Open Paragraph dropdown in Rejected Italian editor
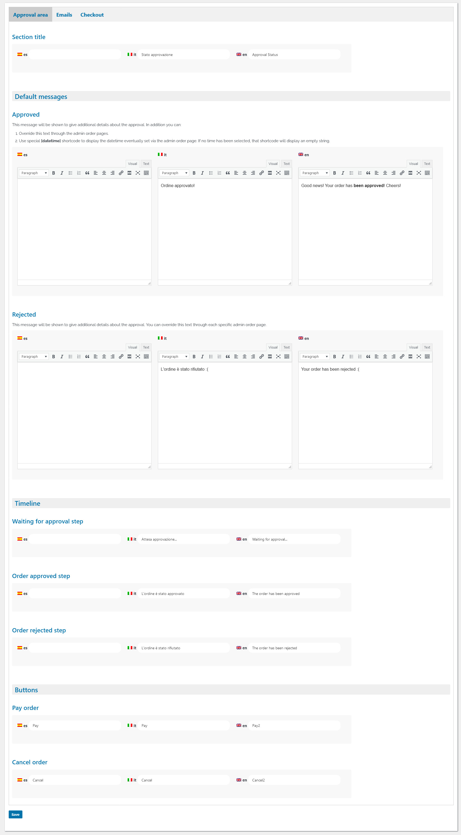This screenshot has width=461, height=835. (174, 357)
